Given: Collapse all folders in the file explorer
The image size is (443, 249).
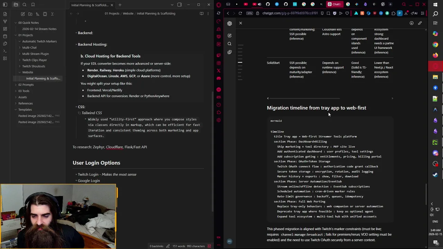Looking at the screenshot, I should 52,14.
